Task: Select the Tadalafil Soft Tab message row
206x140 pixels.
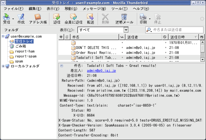Action: (130, 57)
